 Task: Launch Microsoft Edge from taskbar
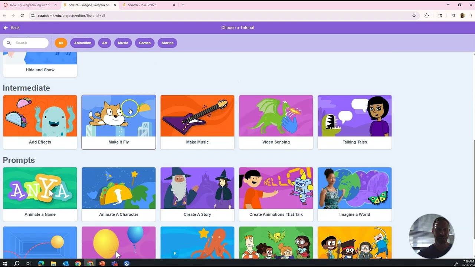41,263
